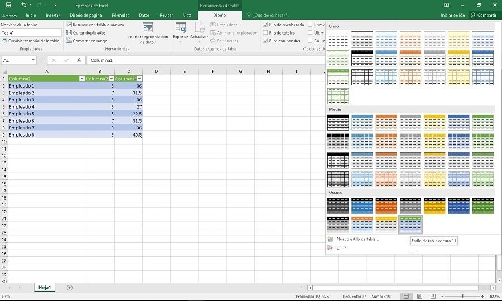The width and height of the screenshot is (502, 301).
Task: Switch to Page Break Preview
Action: point(433,297)
